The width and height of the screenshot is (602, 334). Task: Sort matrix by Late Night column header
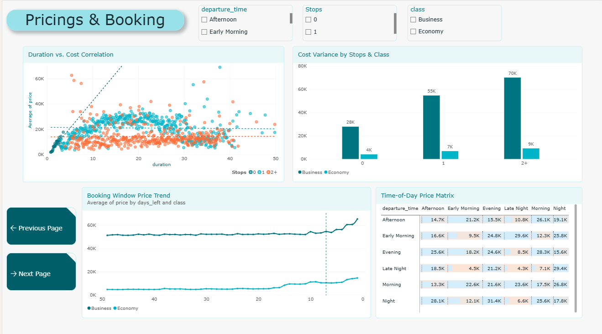click(516, 209)
